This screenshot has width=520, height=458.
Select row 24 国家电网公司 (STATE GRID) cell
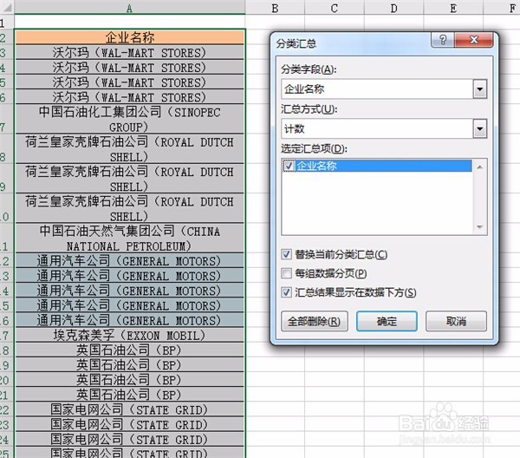[130, 439]
